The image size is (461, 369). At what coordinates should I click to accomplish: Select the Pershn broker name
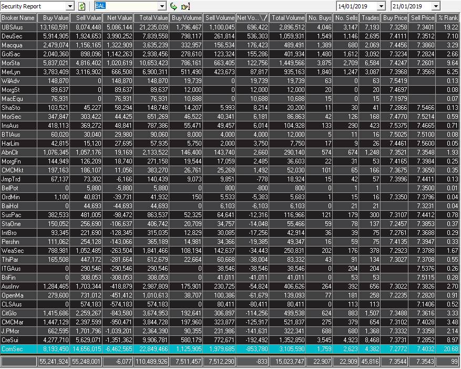[11, 242]
